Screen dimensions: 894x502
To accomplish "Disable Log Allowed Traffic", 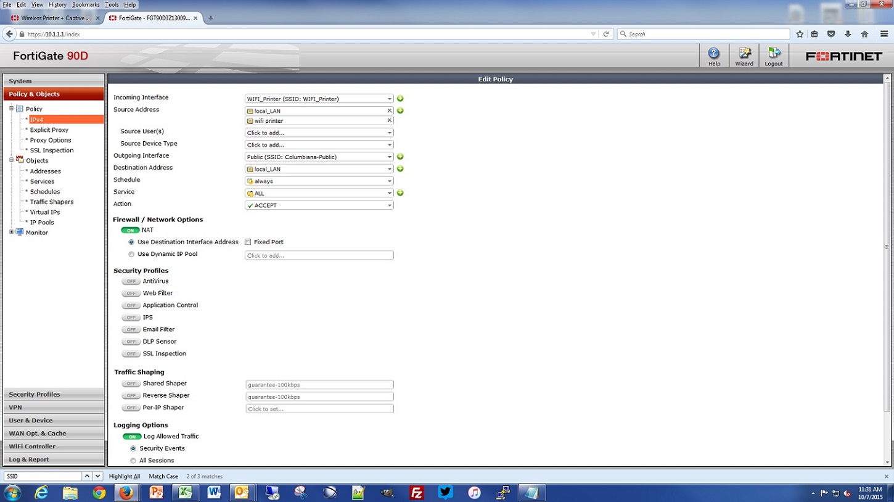I will (x=132, y=437).
